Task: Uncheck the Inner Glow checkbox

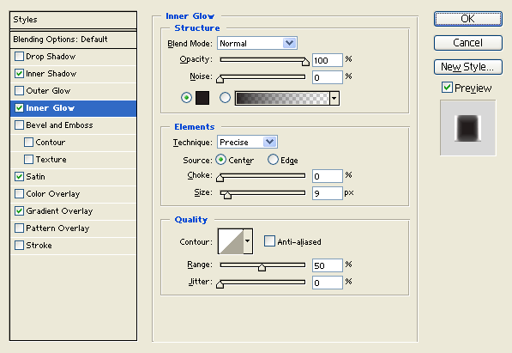Action: tap(19, 108)
